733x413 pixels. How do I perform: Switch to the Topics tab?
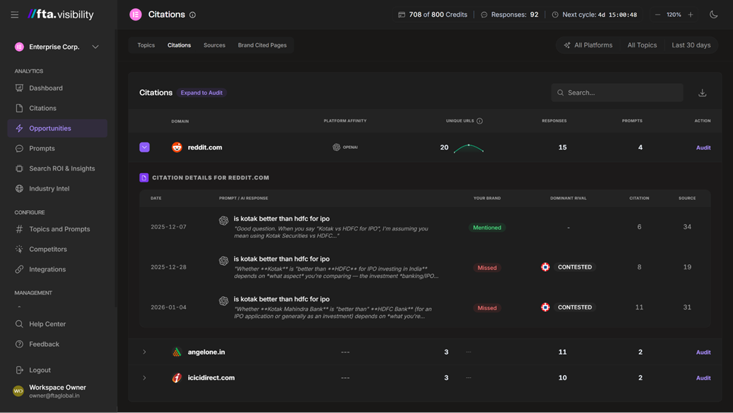click(x=146, y=45)
